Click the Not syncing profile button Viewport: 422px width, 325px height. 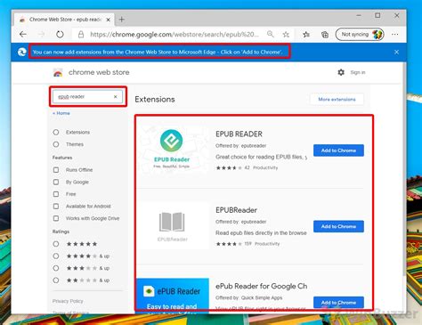[360, 35]
